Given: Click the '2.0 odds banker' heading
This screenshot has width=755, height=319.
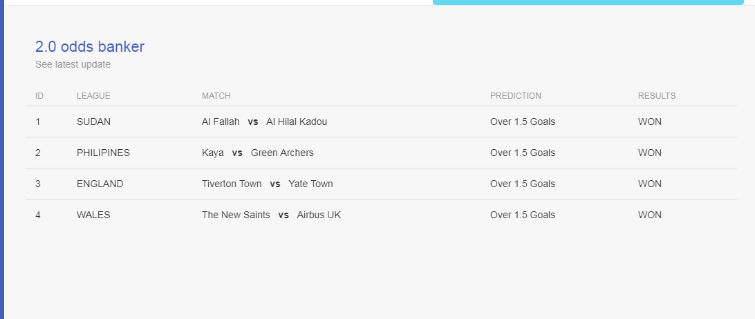Looking at the screenshot, I should coord(90,47).
